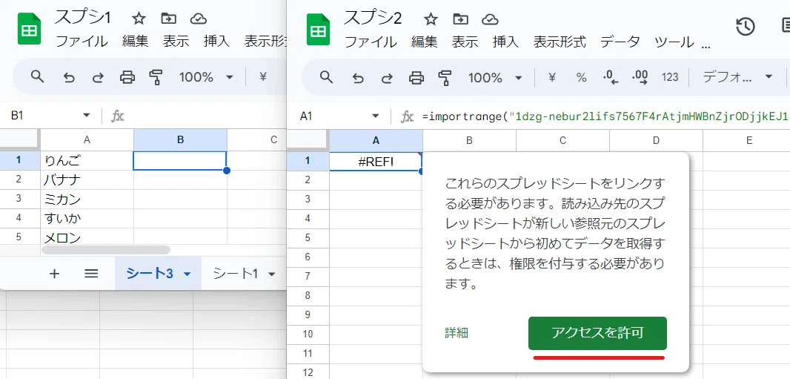
Task: Move スプシ2 to a folder
Action: click(x=460, y=19)
